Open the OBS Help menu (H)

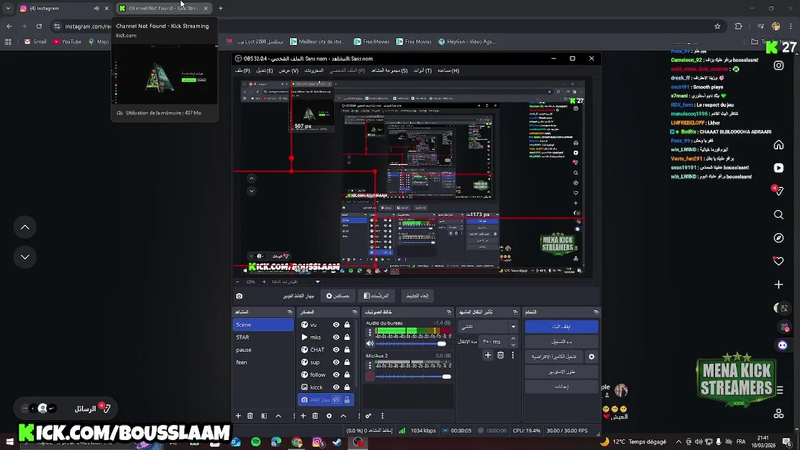448,71
